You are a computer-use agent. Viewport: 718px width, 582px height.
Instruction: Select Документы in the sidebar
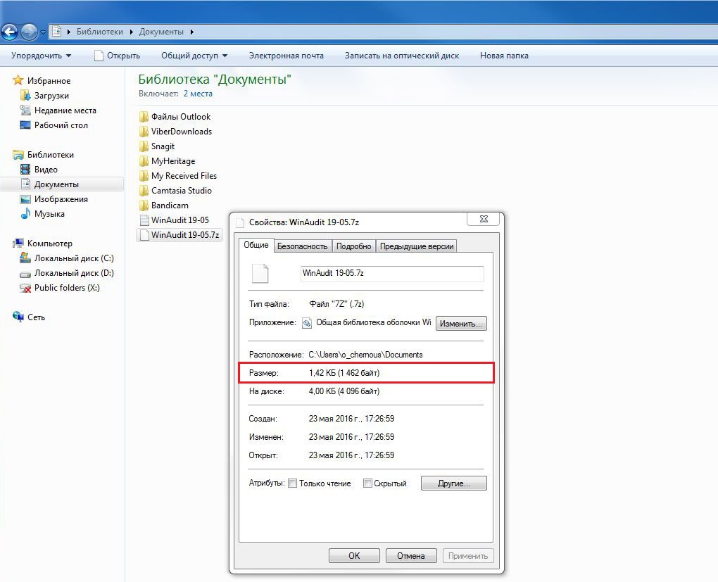tap(56, 184)
